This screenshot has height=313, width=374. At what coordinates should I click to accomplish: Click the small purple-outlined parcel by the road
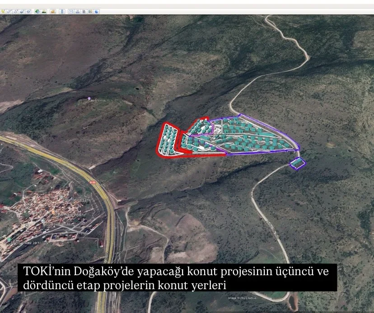click(x=297, y=164)
